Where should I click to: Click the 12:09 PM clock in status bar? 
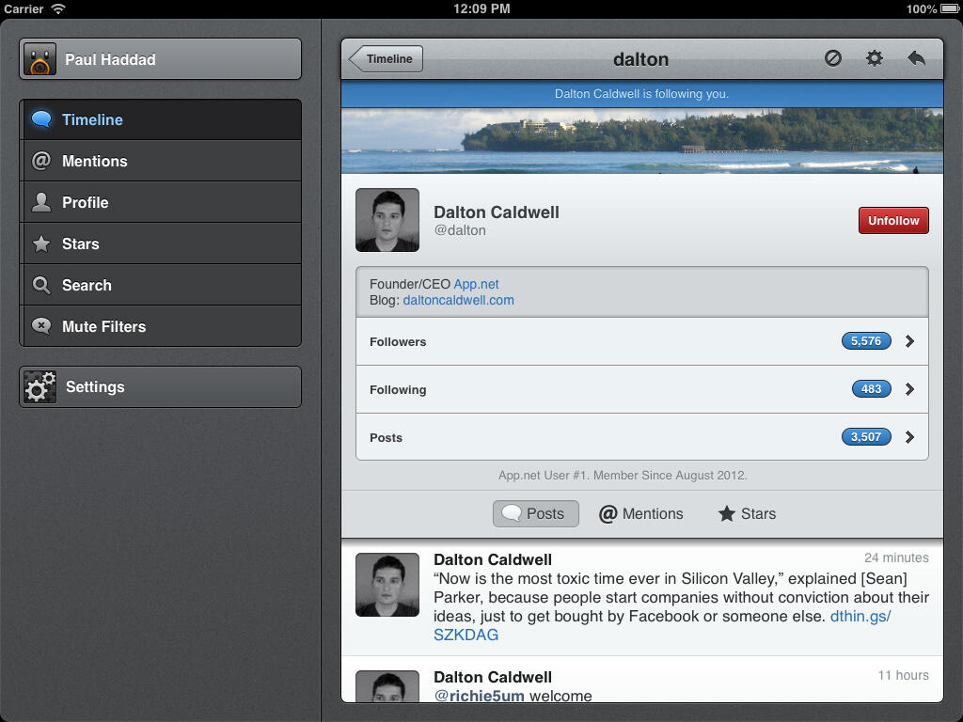(x=481, y=8)
